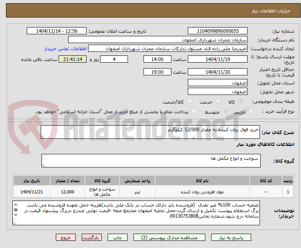The width and height of the screenshot is (301, 248).
Task: Click the 'چاپ' print button
Action: click(x=118, y=238)
